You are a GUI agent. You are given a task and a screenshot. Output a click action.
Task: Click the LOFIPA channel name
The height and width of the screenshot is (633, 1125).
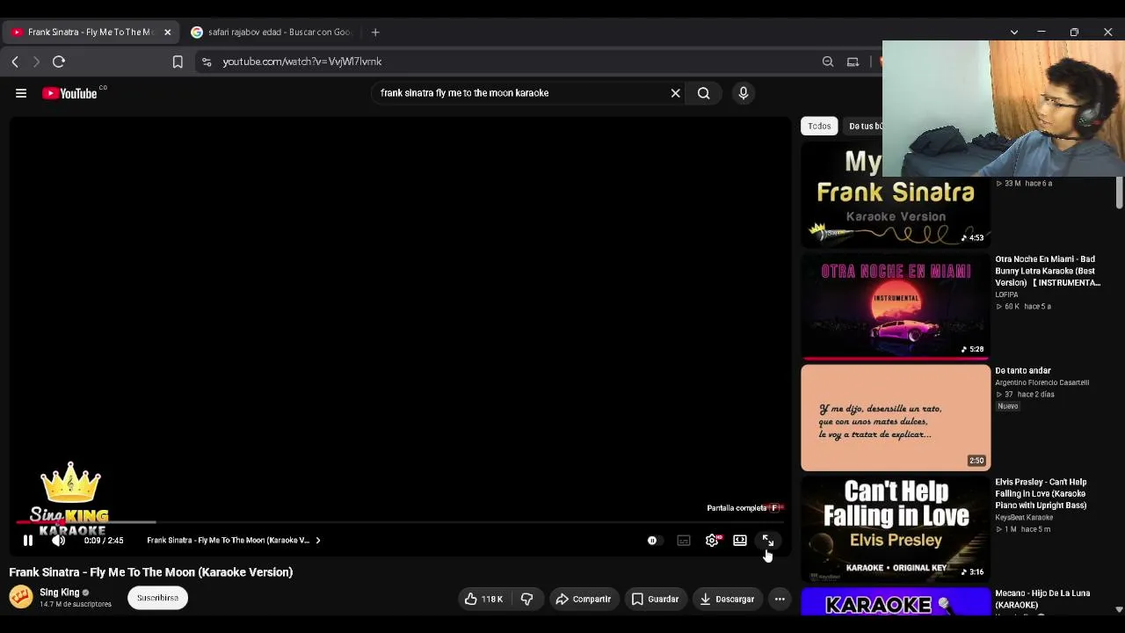pyautogui.click(x=1006, y=295)
